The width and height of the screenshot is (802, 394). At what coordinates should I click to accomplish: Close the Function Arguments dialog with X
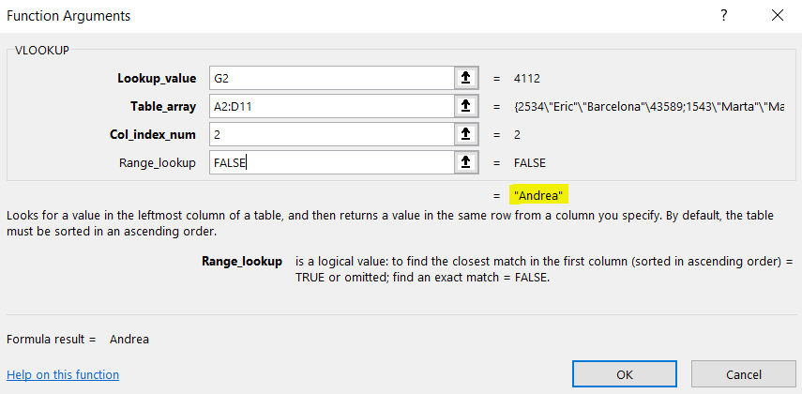777,16
